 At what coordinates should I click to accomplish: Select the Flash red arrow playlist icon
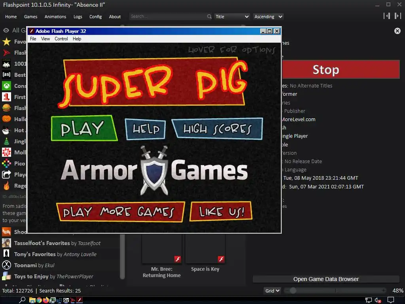(6, 53)
